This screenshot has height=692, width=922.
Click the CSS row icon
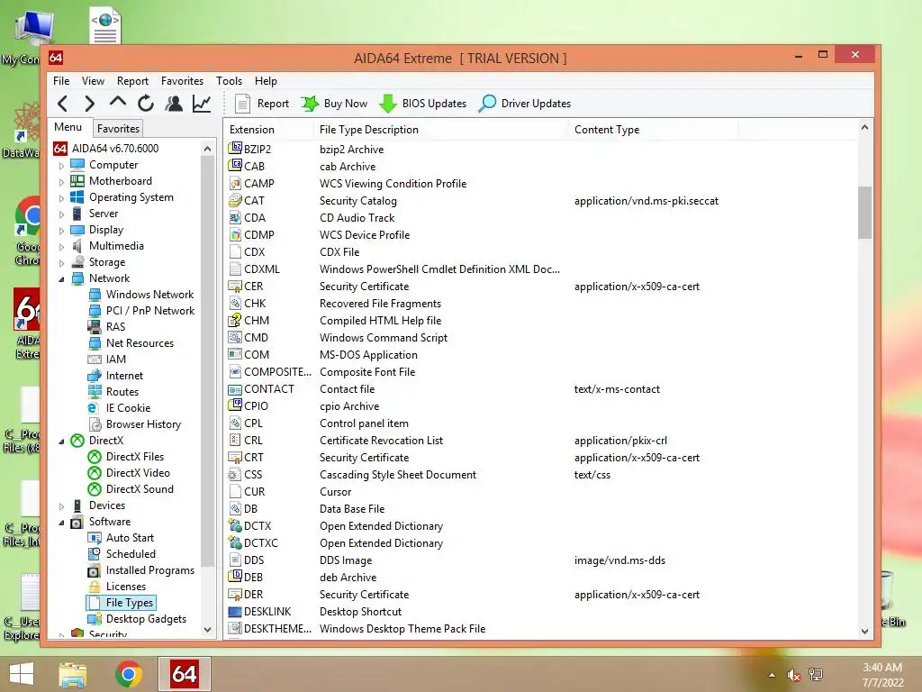(235, 474)
